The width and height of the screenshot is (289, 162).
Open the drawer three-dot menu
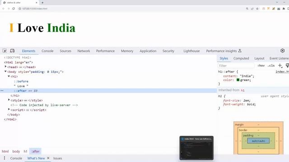(x=5, y=158)
